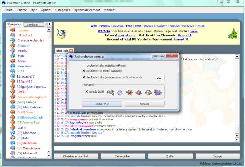Click the green Pokémon image at the banner's right

[x=233, y=34]
